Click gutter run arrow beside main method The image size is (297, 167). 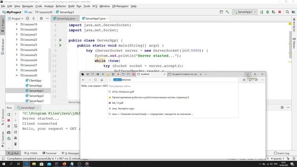[x=60, y=45]
